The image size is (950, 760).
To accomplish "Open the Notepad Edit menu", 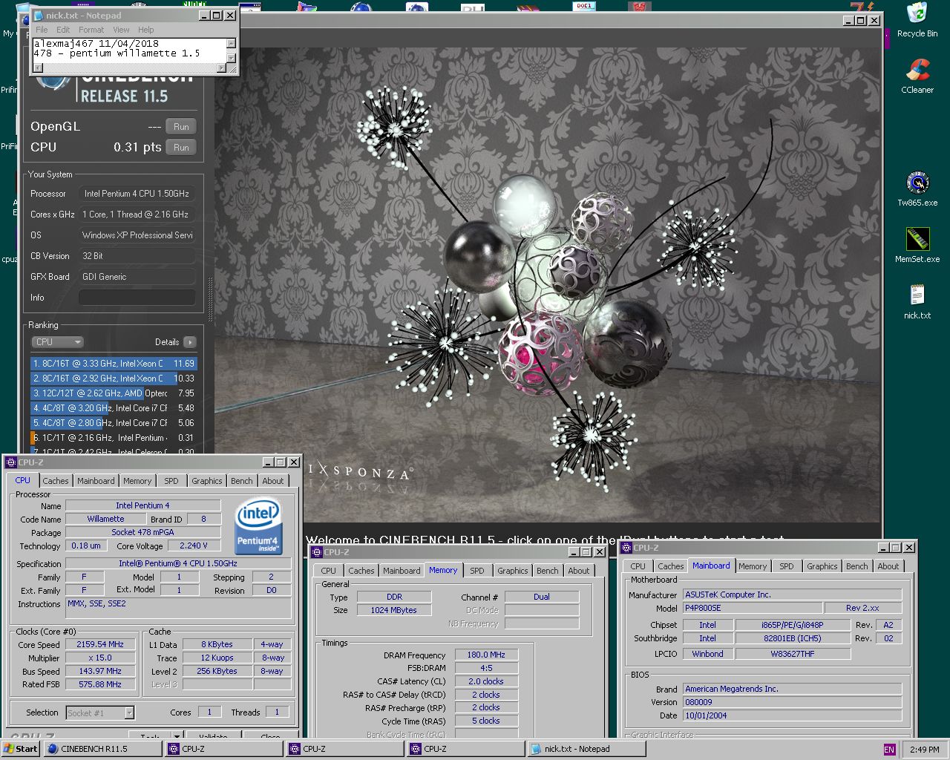I will (x=63, y=30).
